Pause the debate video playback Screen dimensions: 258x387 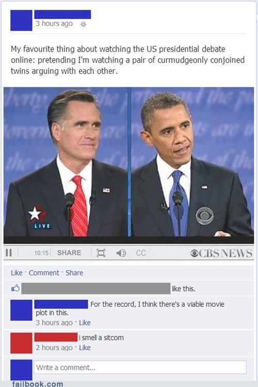[x=9, y=252]
